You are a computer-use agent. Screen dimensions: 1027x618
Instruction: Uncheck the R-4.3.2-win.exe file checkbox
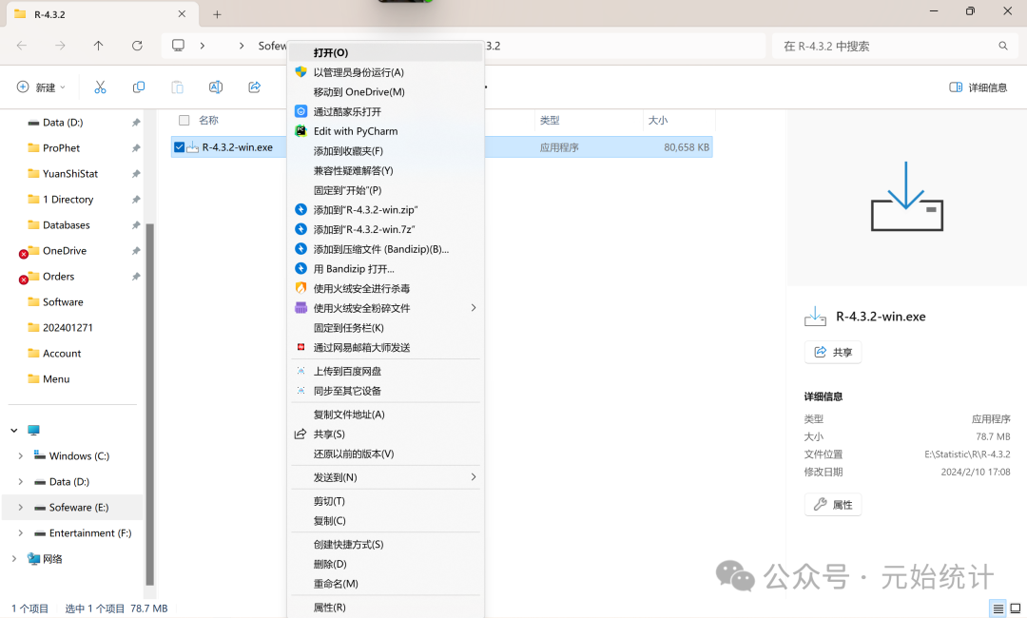pos(179,147)
